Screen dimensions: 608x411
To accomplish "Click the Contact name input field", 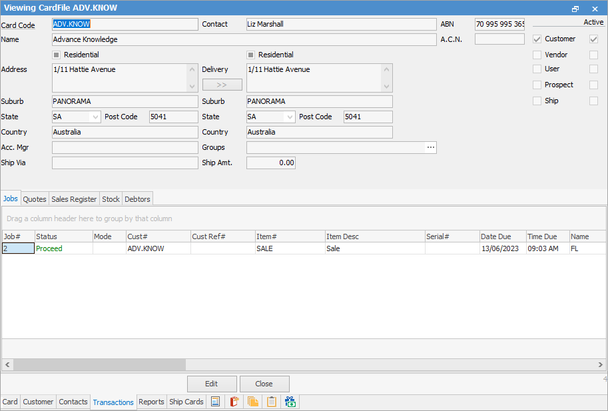I will [341, 24].
